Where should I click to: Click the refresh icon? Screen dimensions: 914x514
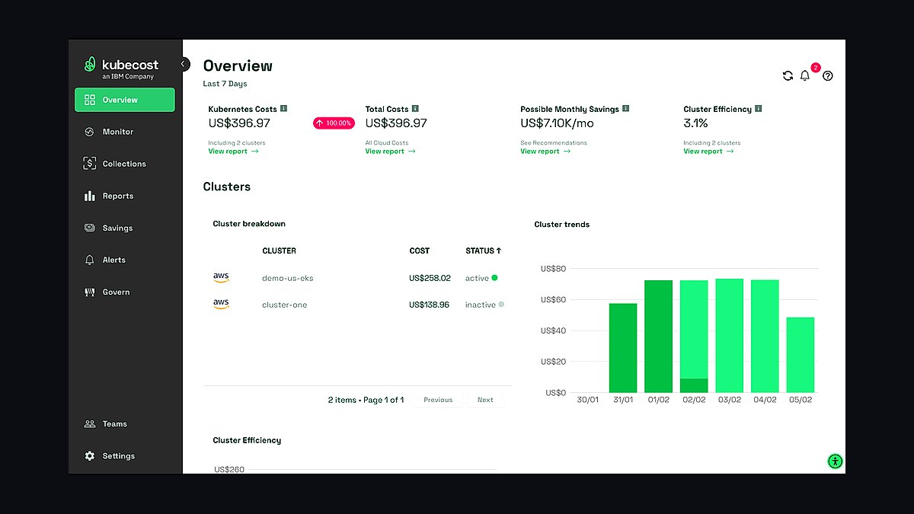tap(788, 75)
